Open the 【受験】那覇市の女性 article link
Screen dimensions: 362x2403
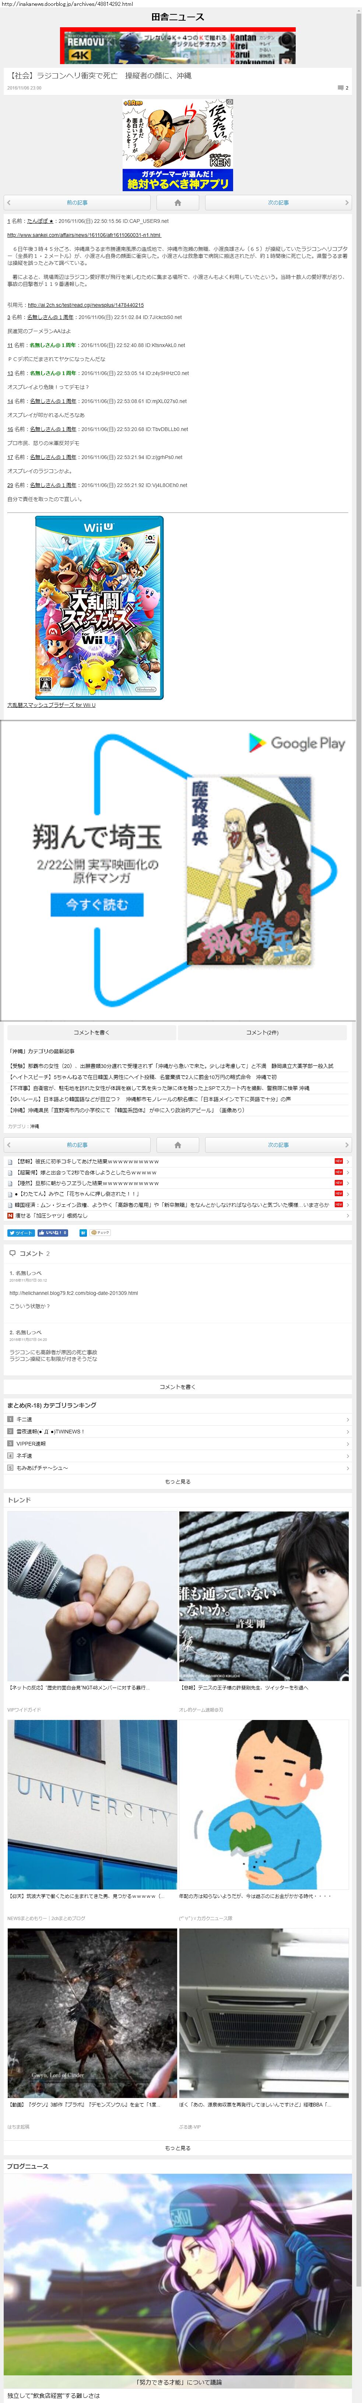click(171, 1065)
